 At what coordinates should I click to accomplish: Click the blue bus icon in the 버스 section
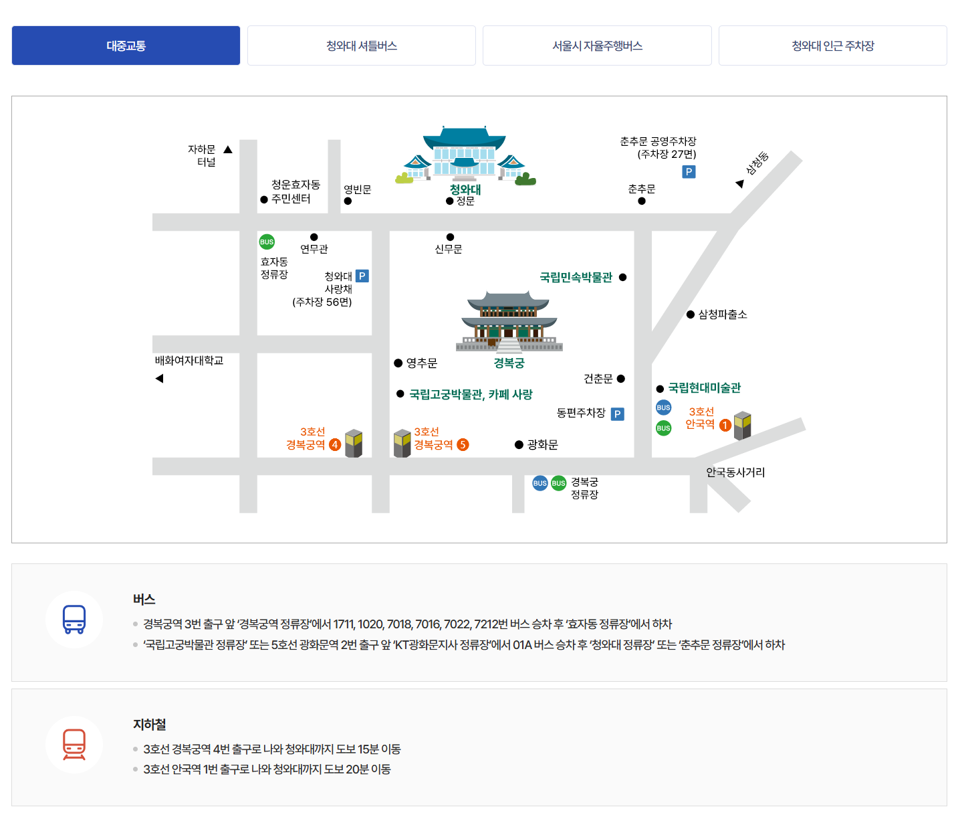pos(74,620)
